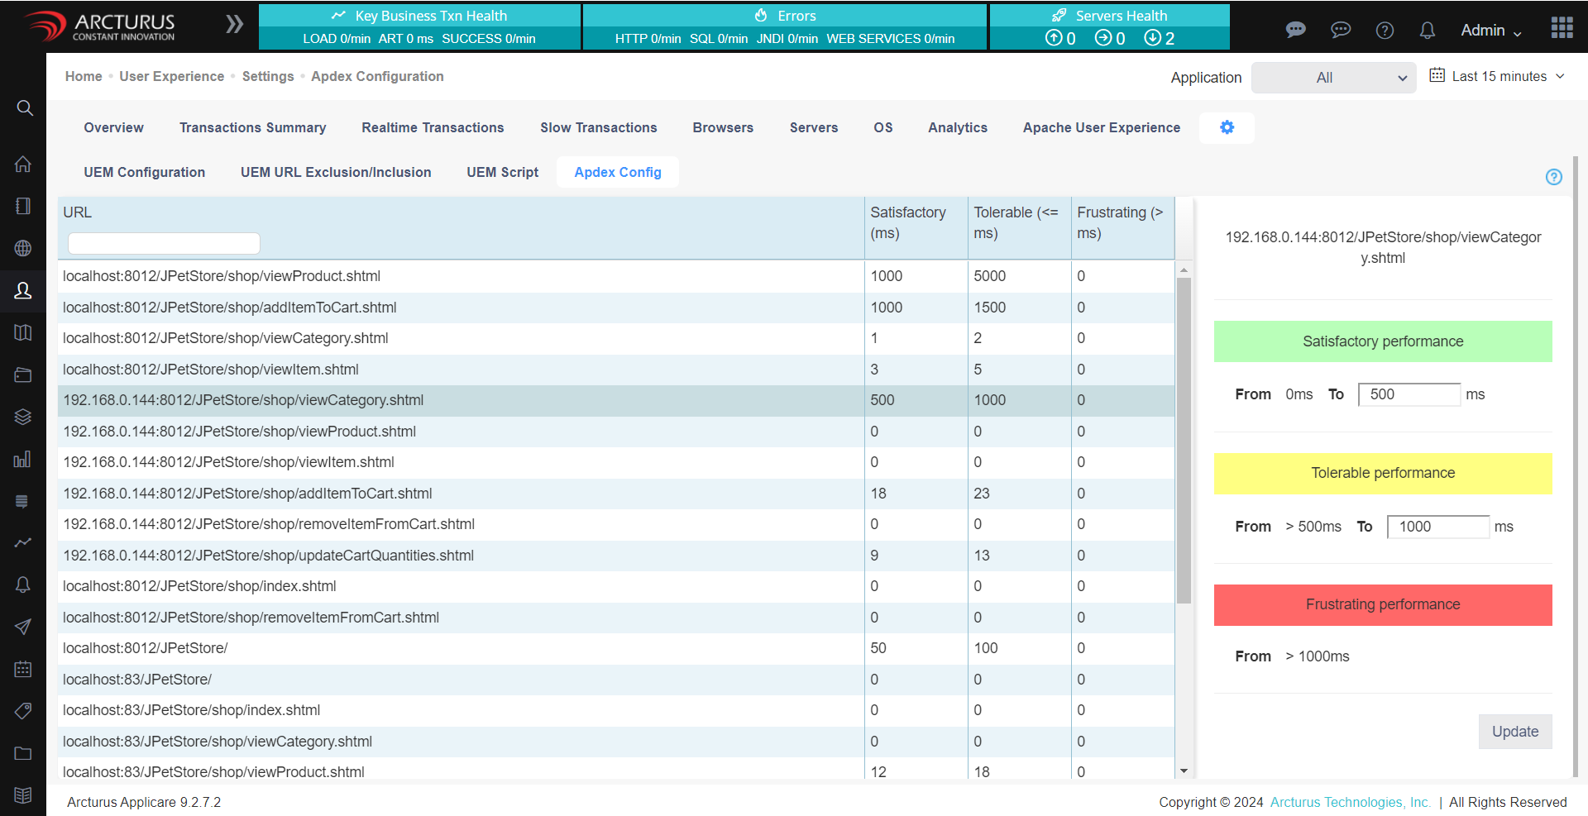The height and width of the screenshot is (816, 1588).
Task: Click the Apdex help icon above the table
Action: [1553, 177]
